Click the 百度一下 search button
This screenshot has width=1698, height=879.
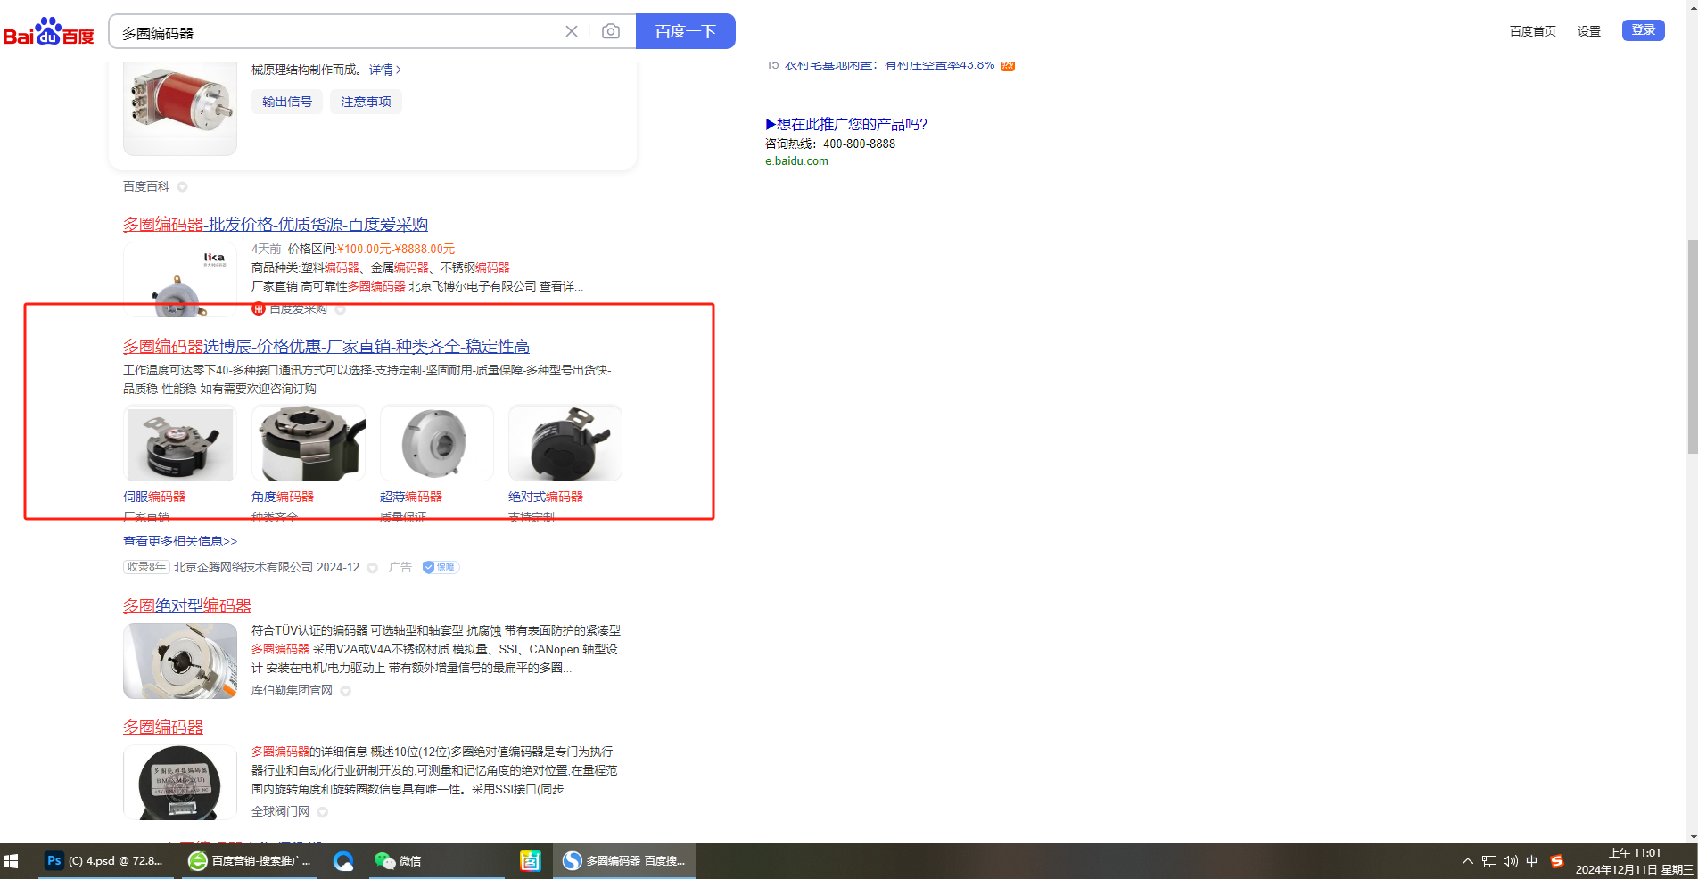pyautogui.click(x=686, y=31)
